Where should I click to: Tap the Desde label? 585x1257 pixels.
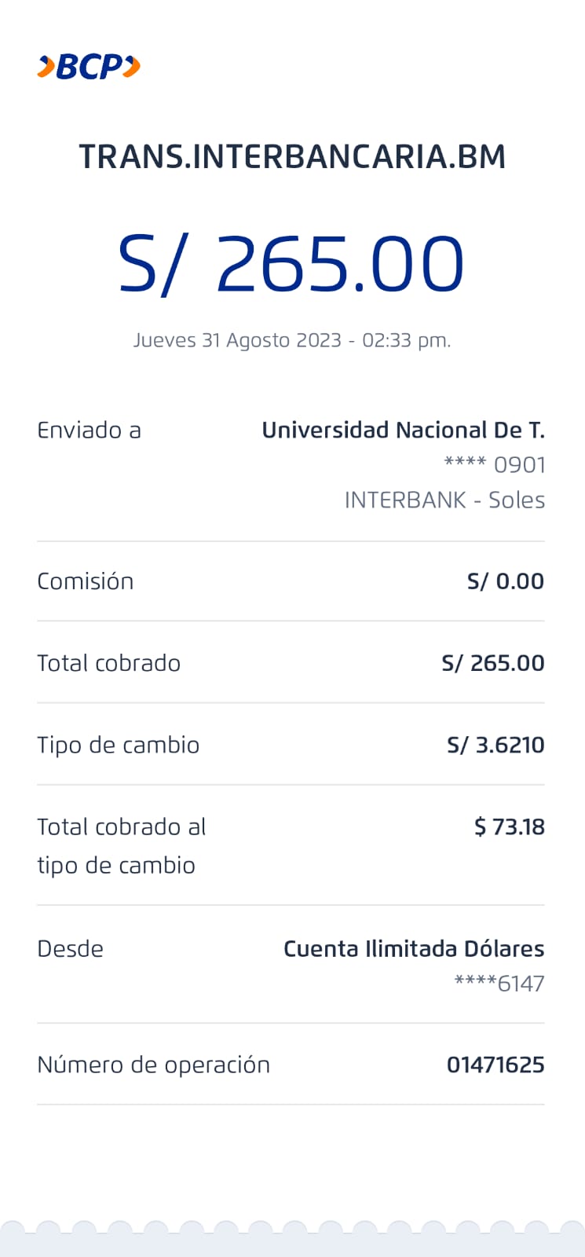pos(71,949)
